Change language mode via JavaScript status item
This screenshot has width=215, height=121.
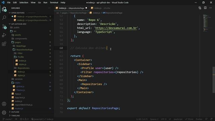(178, 119)
